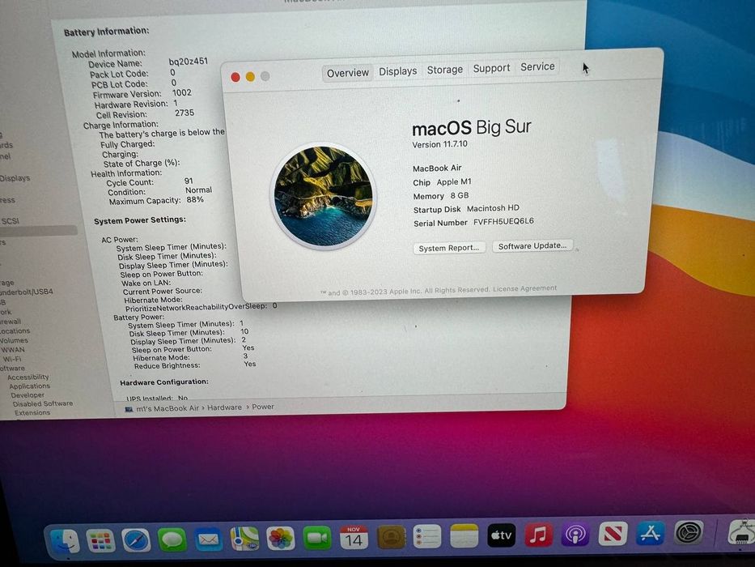This screenshot has width=755, height=567.
Task: Select Wi-Fi in the sidebar
Action: click(12, 359)
